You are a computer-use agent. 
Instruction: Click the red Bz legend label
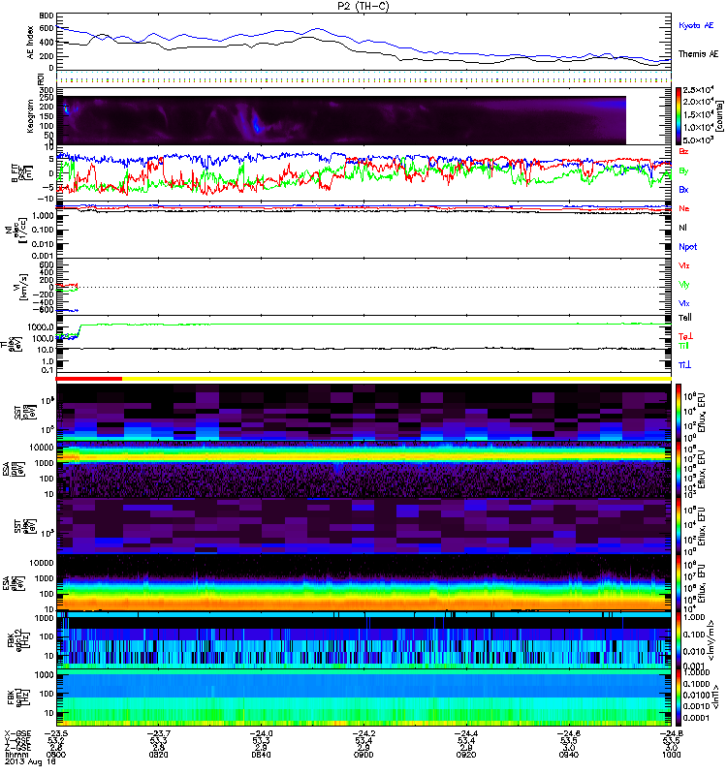(684, 152)
